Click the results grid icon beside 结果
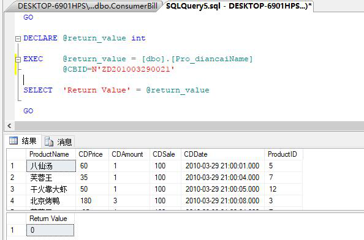Screen dimensions: 364x240 click(x=13, y=141)
